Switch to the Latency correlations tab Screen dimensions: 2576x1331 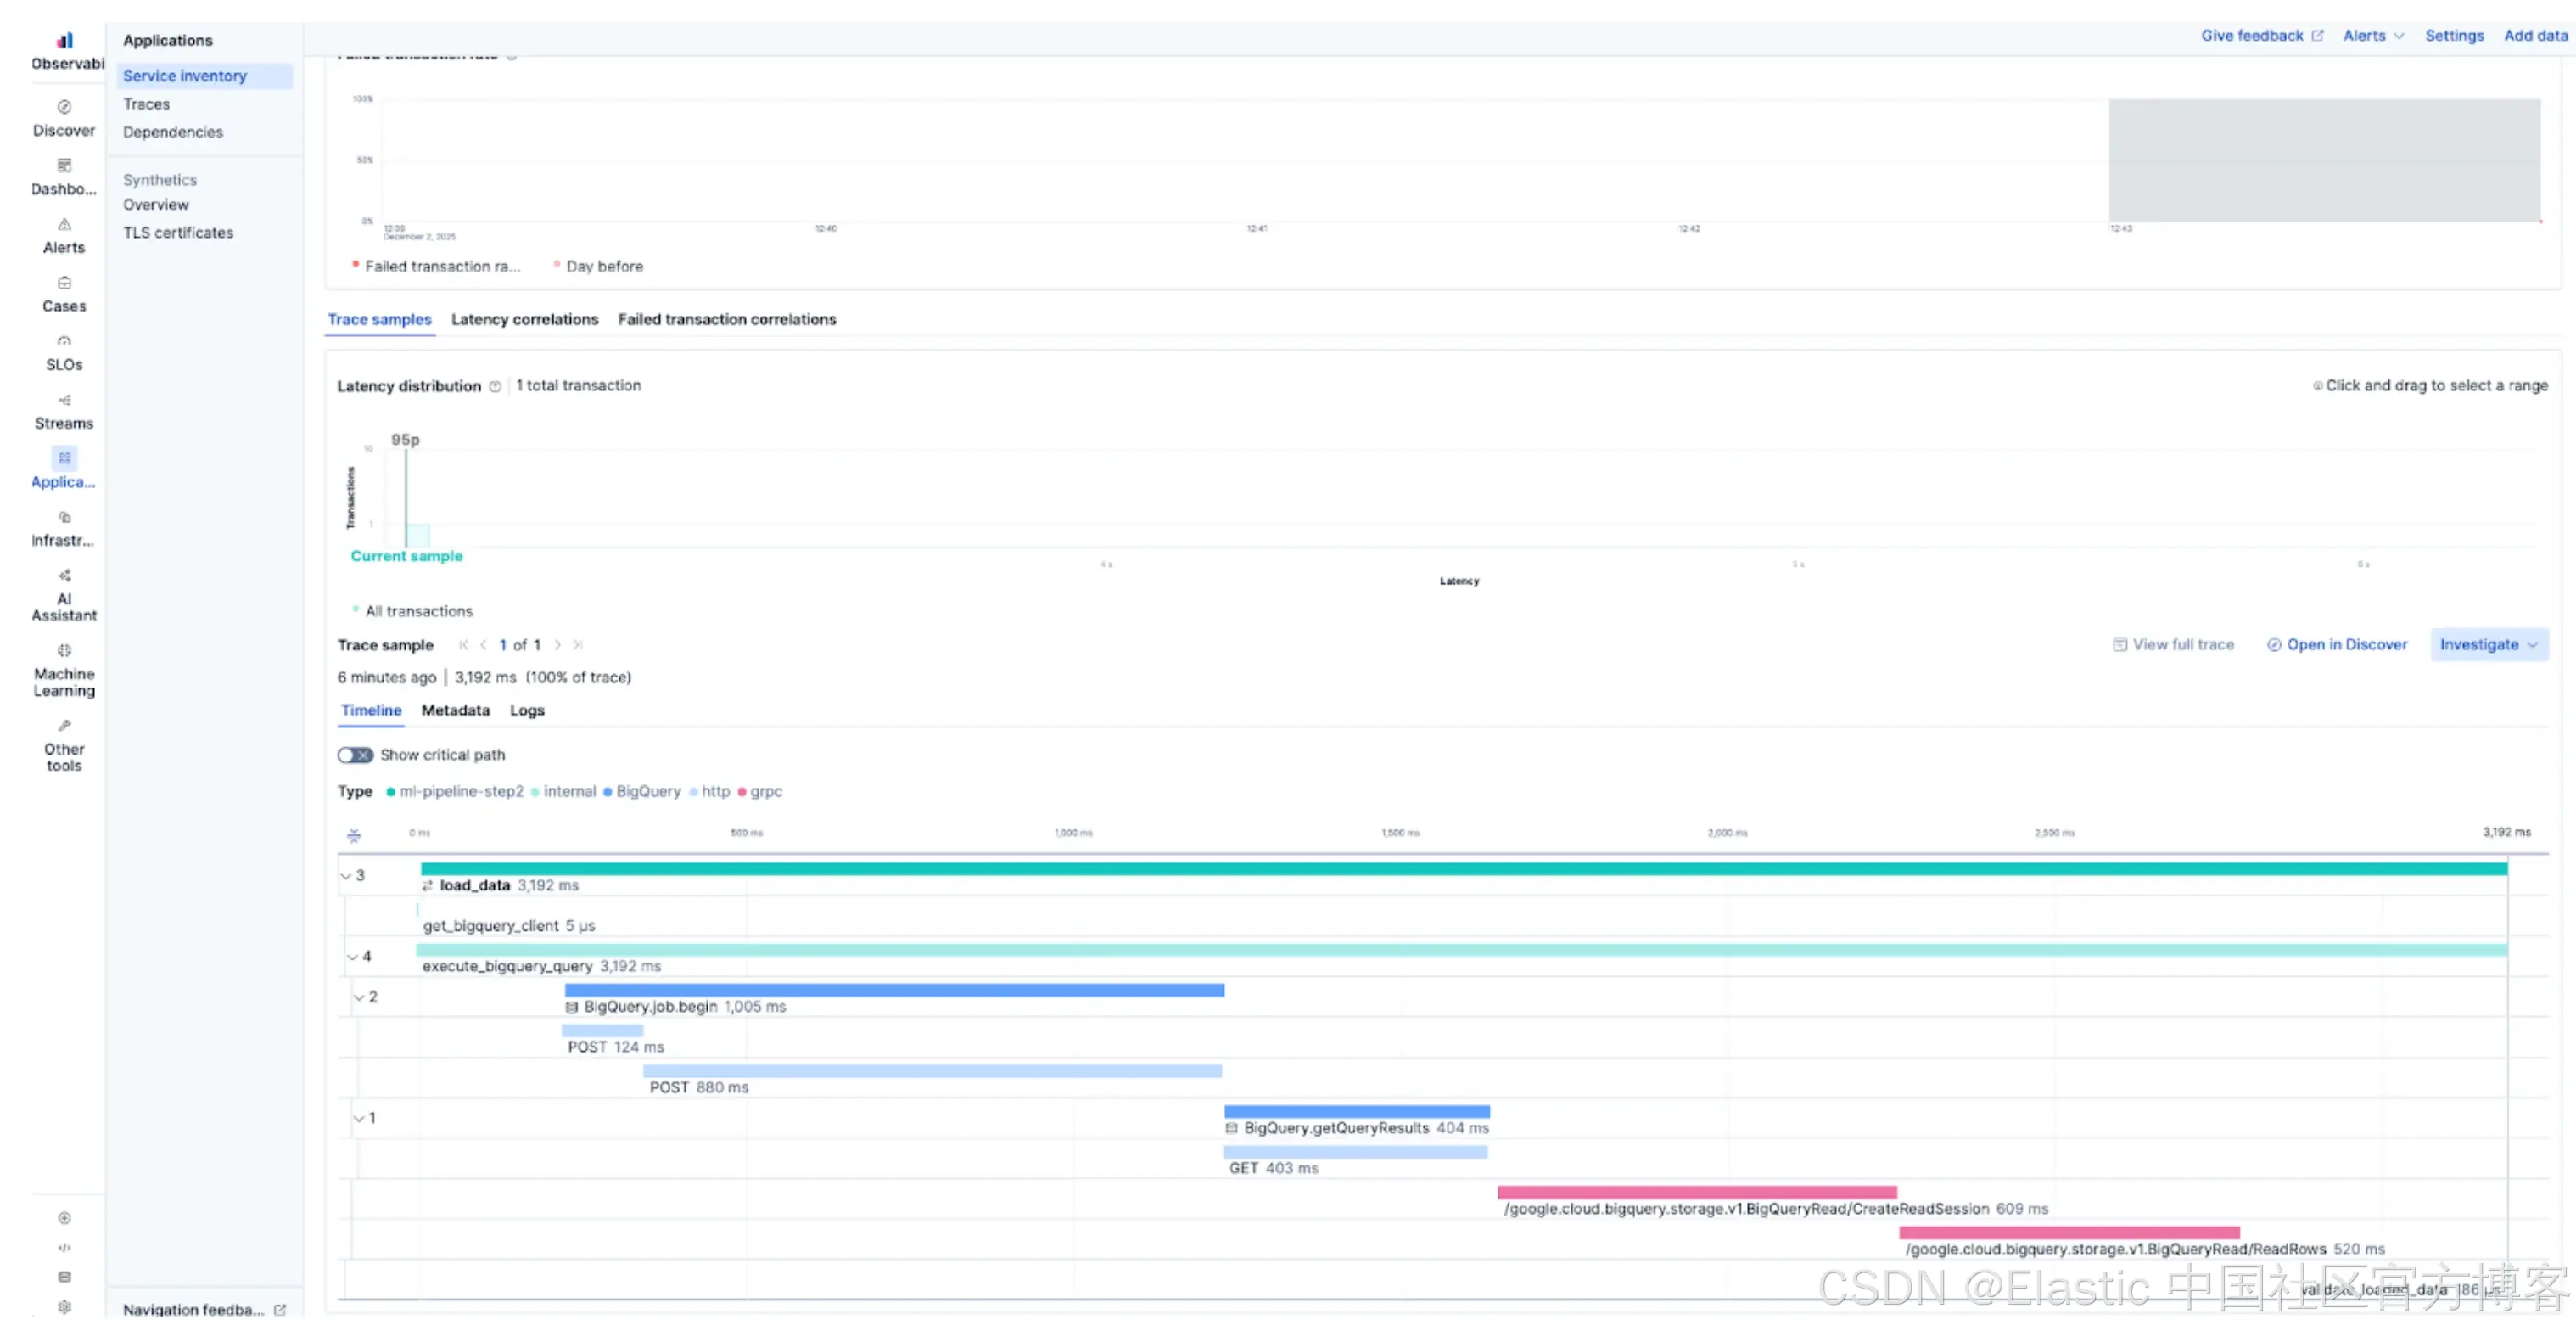(524, 319)
